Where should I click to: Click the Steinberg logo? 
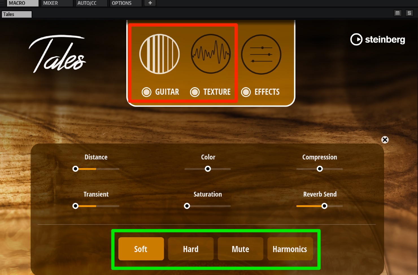(x=378, y=39)
